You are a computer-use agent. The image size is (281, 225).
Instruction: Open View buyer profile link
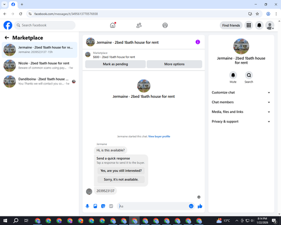click(159, 136)
